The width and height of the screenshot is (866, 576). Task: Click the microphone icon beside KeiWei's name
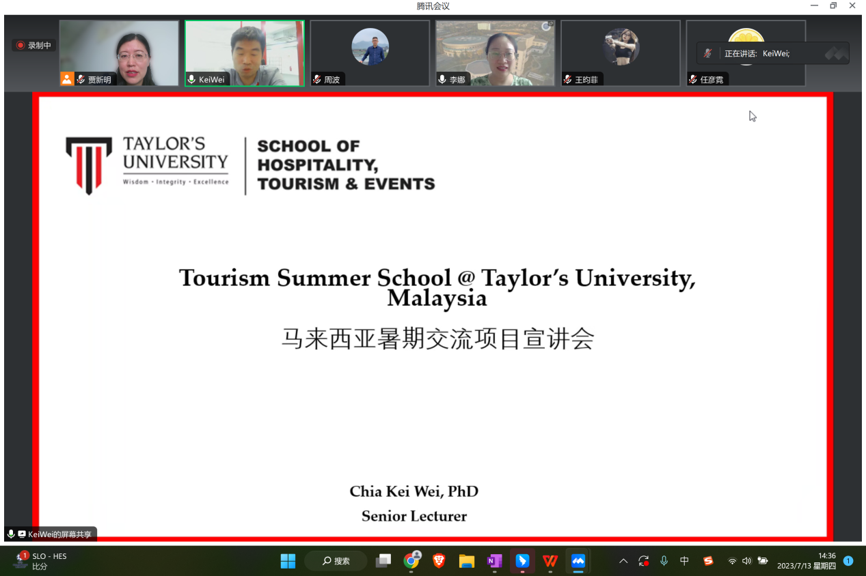191,80
